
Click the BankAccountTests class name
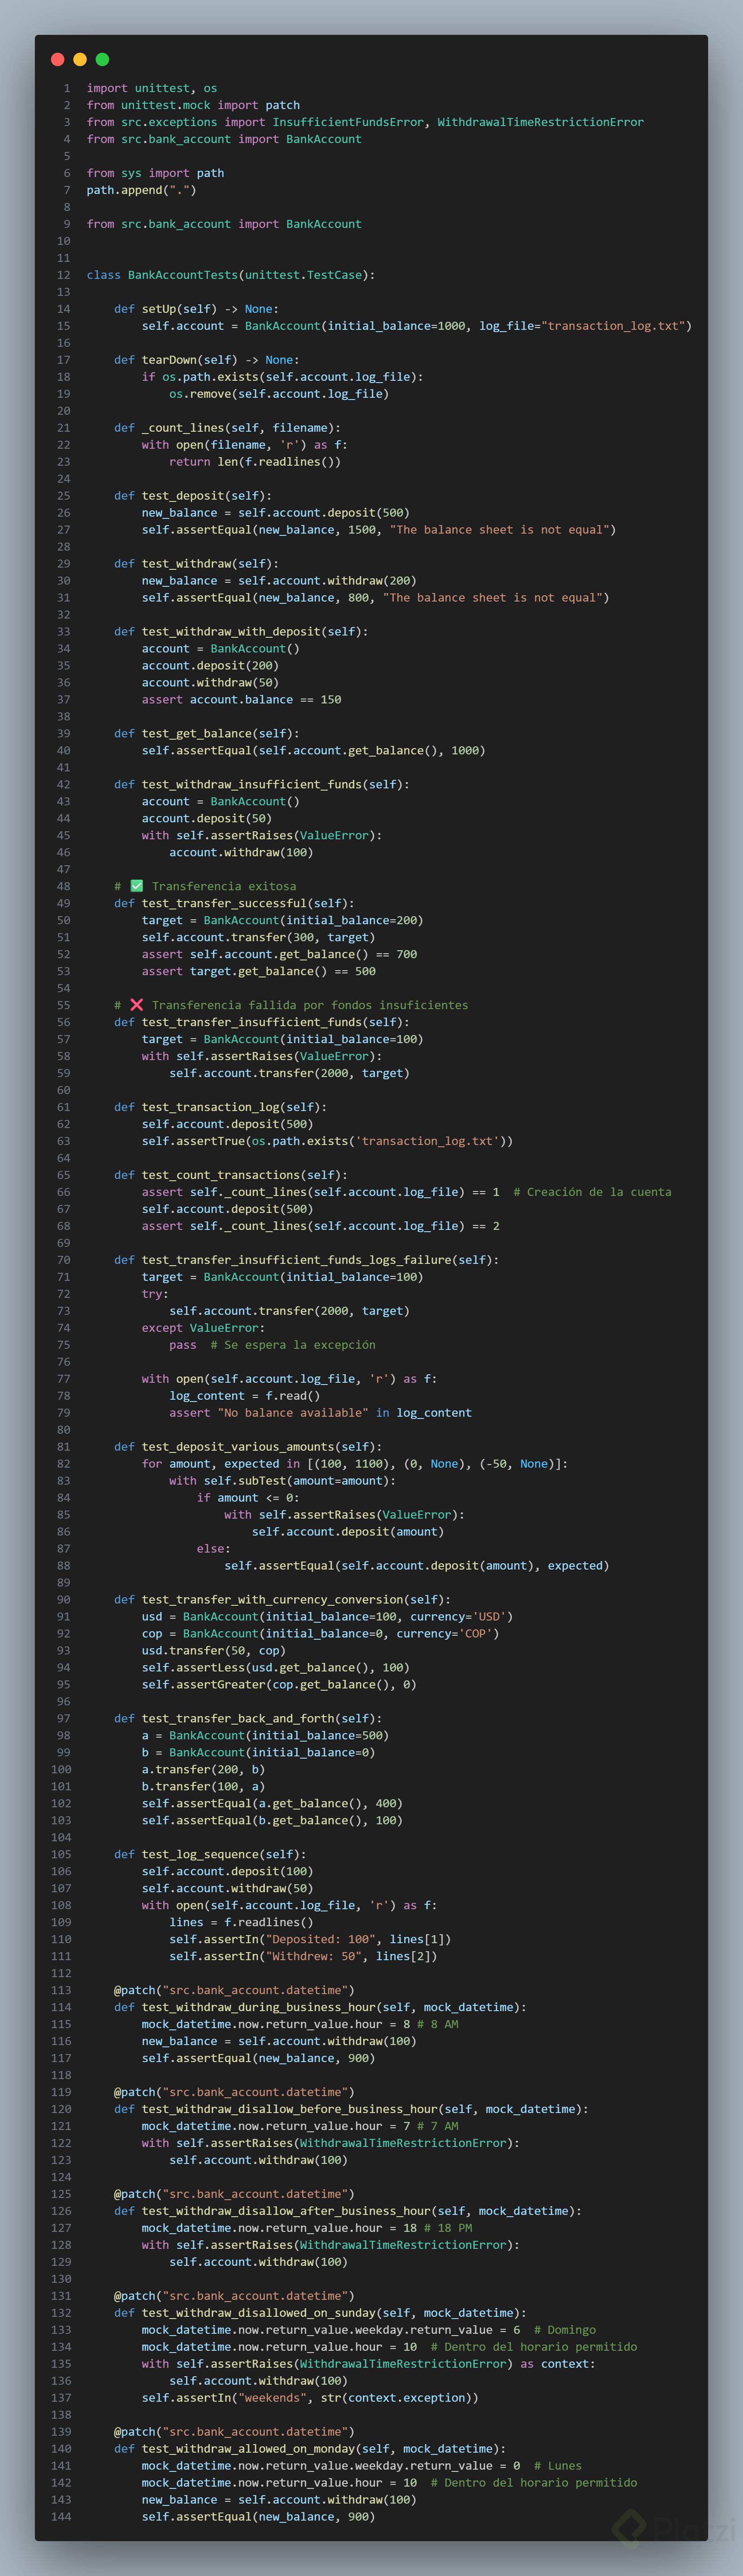click(183, 275)
